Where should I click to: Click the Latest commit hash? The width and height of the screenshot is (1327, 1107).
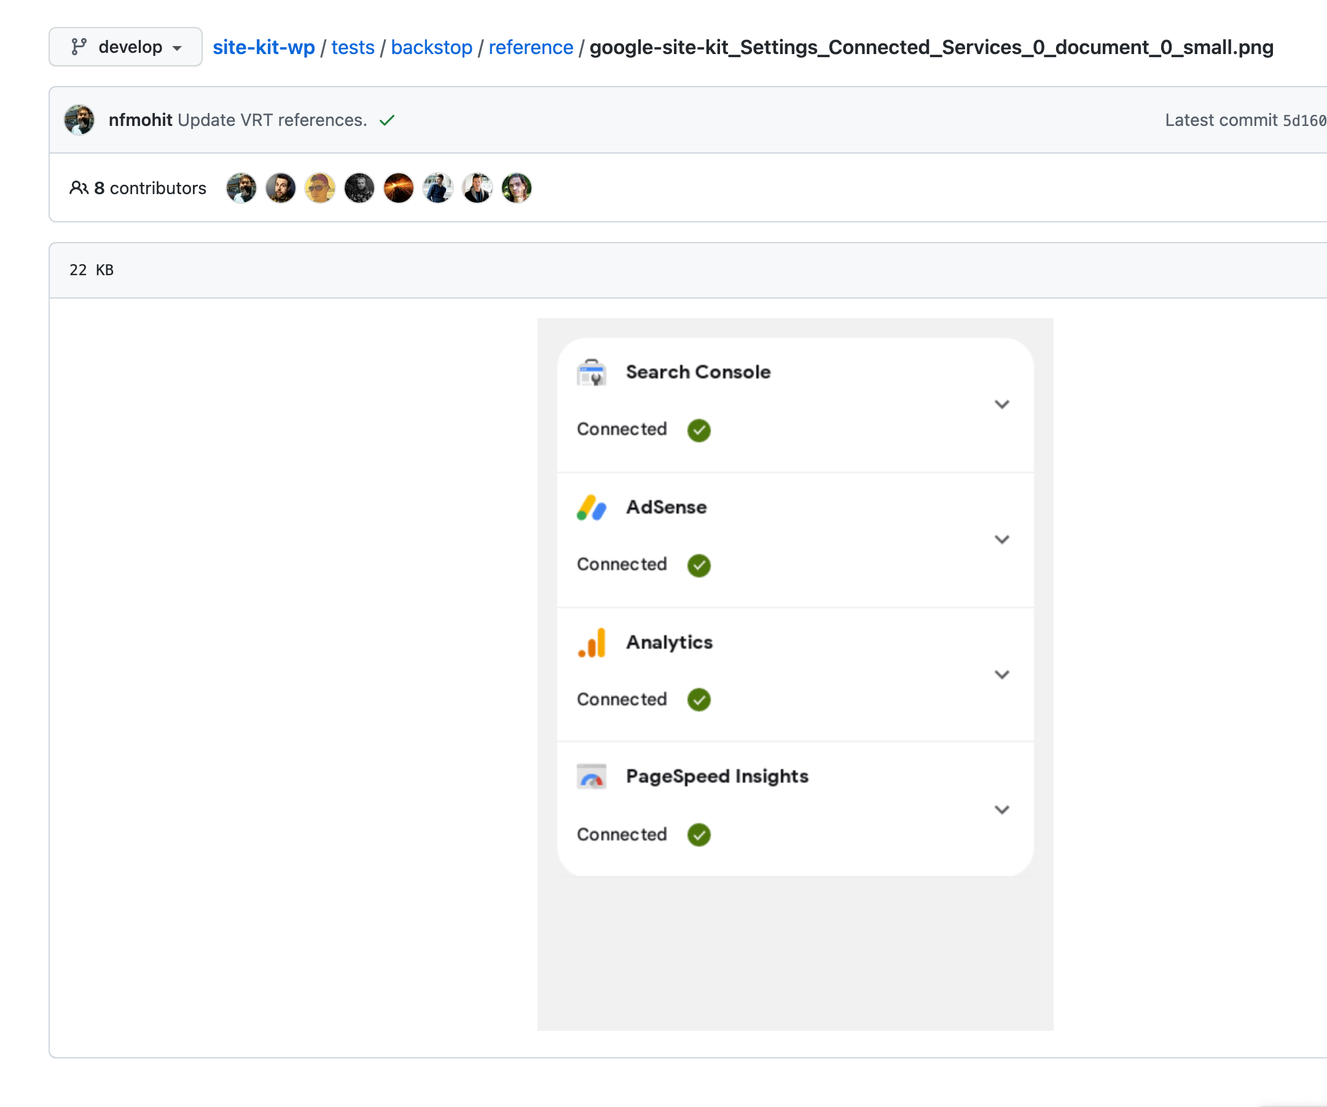point(1304,120)
